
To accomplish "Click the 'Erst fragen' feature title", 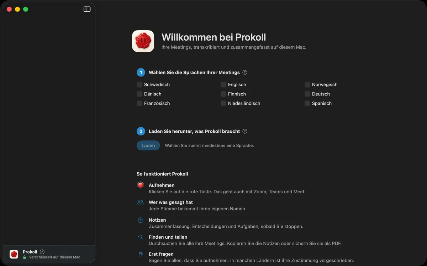I will coord(161,254).
